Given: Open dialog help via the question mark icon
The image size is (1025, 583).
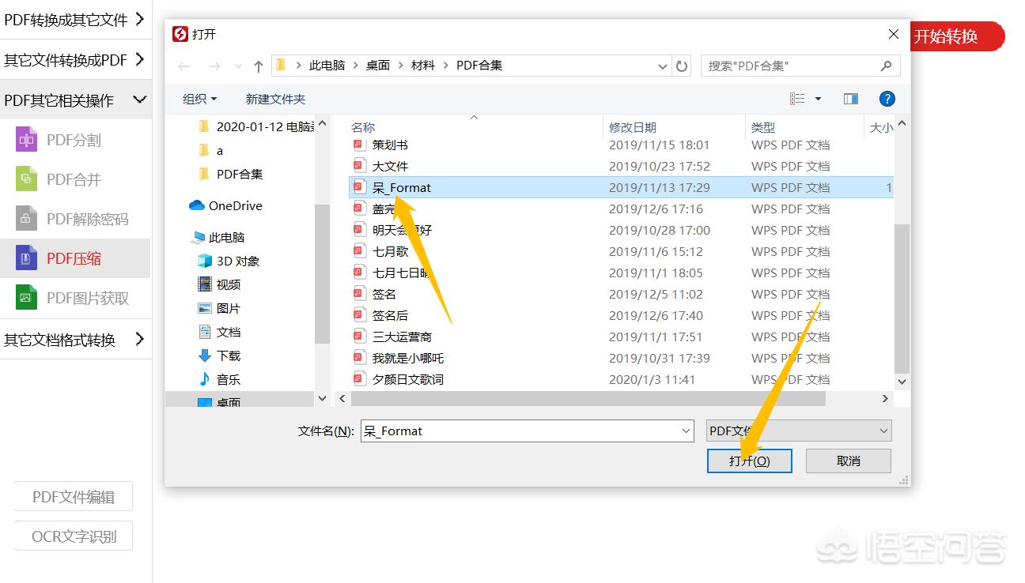Looking at the screenshot, I should click(887, 98).
